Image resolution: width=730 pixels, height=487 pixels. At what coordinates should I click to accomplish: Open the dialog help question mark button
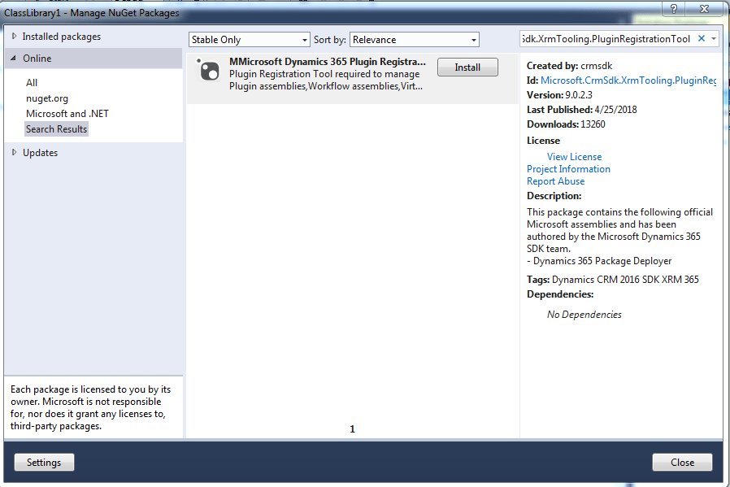point(674,8)
